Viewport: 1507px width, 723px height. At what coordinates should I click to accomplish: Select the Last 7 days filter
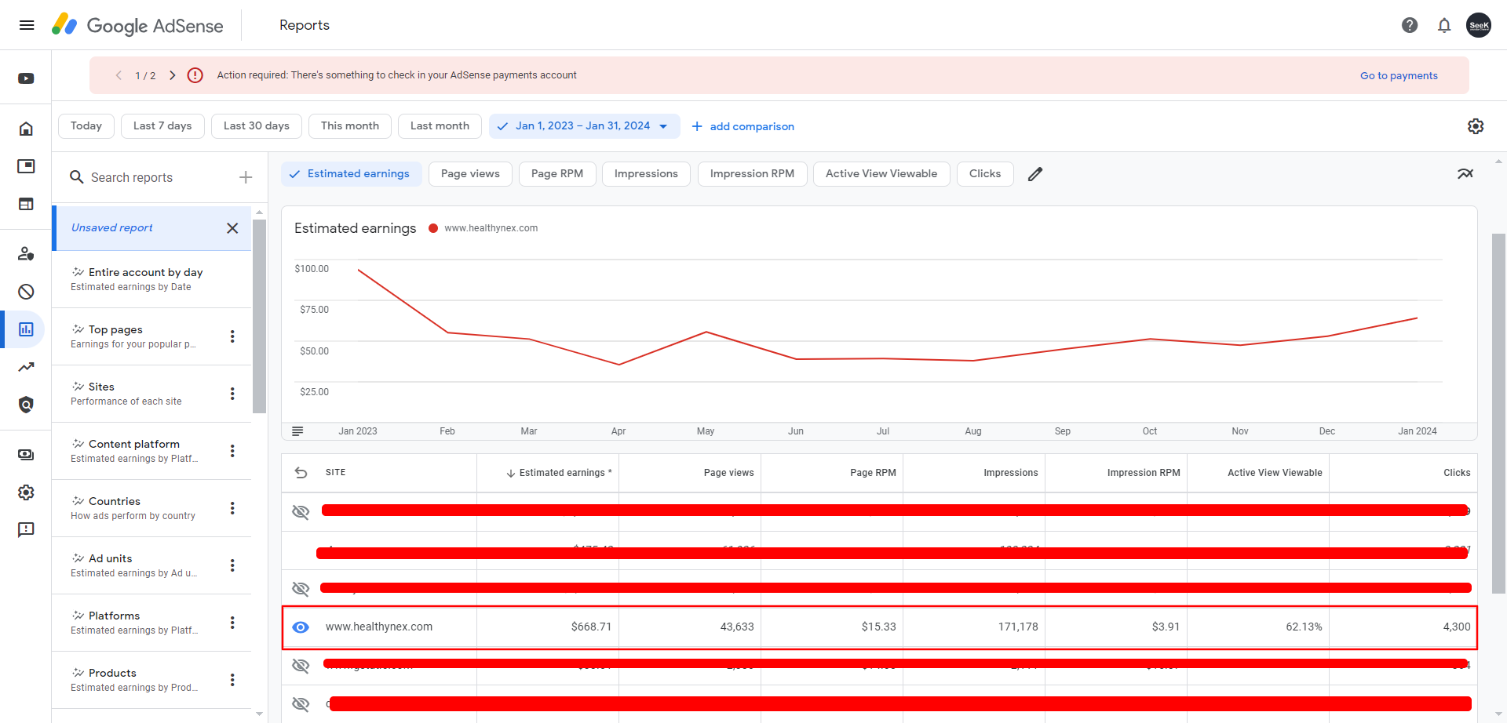coord(162,126)
